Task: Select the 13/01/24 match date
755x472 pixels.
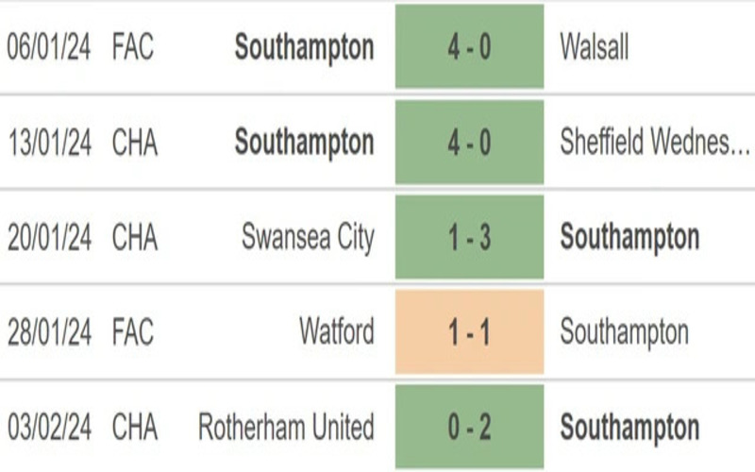Action: tap(49, 143)
